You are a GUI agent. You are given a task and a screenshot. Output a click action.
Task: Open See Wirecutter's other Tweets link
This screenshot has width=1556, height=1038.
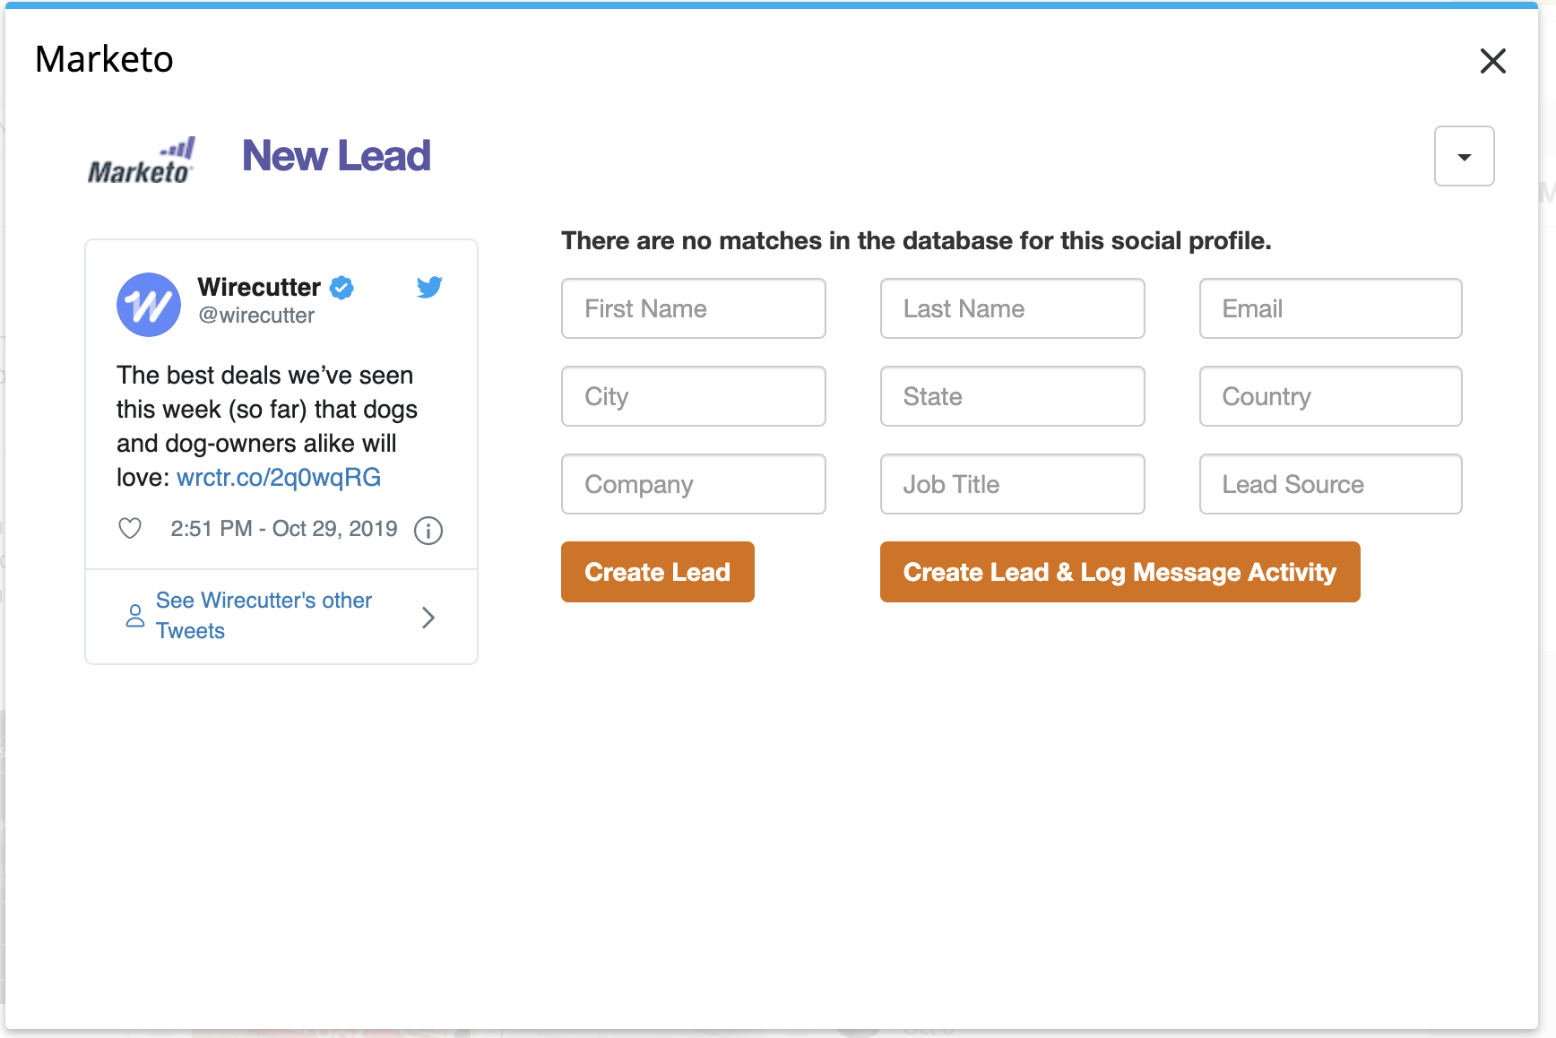point(264,615)
